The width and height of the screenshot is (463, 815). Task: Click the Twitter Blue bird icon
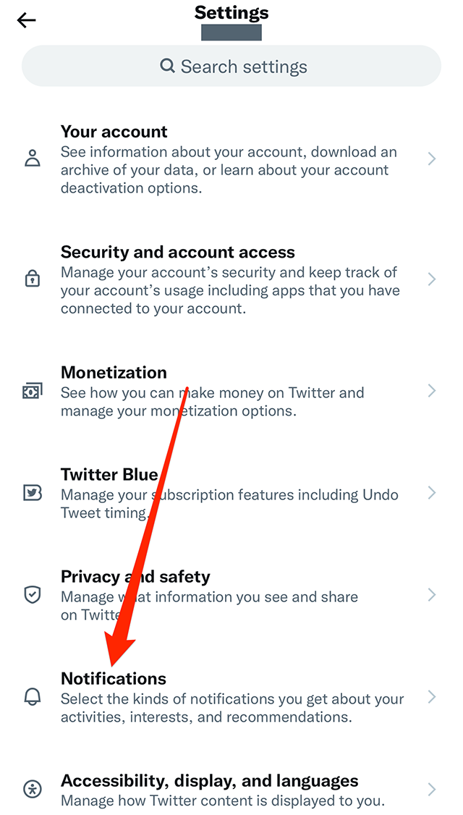pyautogui.click(x=32, y=493)
